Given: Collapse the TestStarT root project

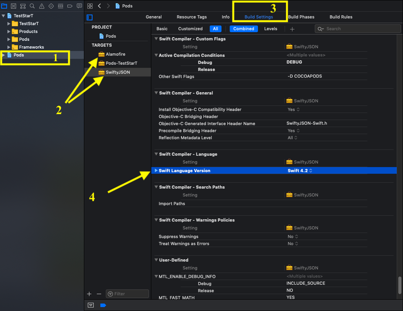Looking at the screenshot, I should (x=4, y=16).
